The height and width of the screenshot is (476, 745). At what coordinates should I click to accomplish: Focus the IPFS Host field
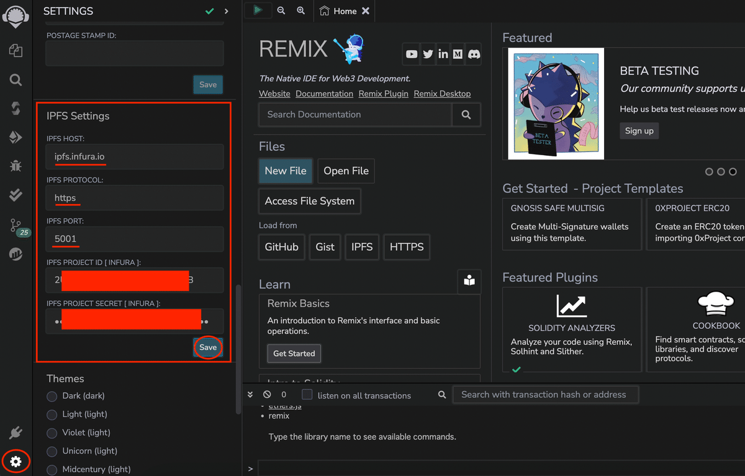point(135,156)
